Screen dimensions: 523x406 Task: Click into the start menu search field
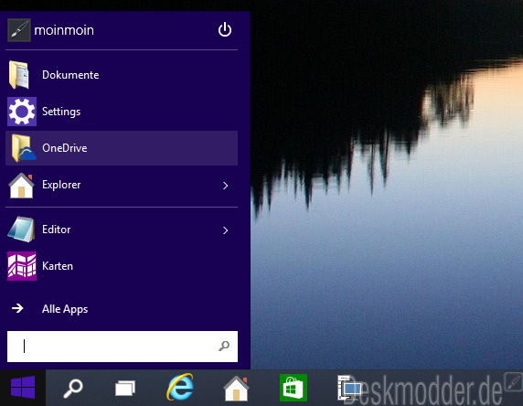(123, 347)
